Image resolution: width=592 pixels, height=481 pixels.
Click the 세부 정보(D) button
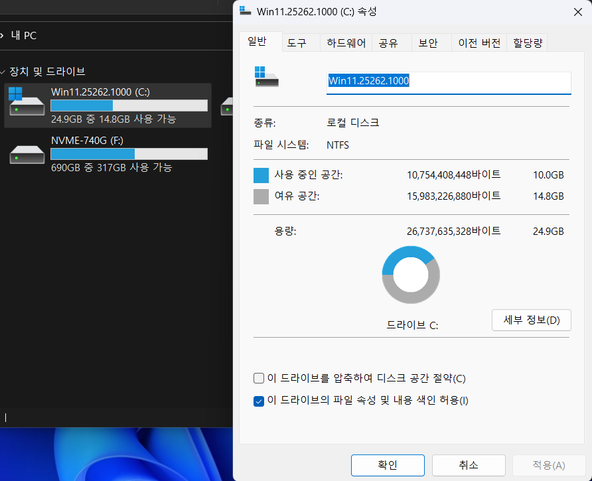coord(531,320)
